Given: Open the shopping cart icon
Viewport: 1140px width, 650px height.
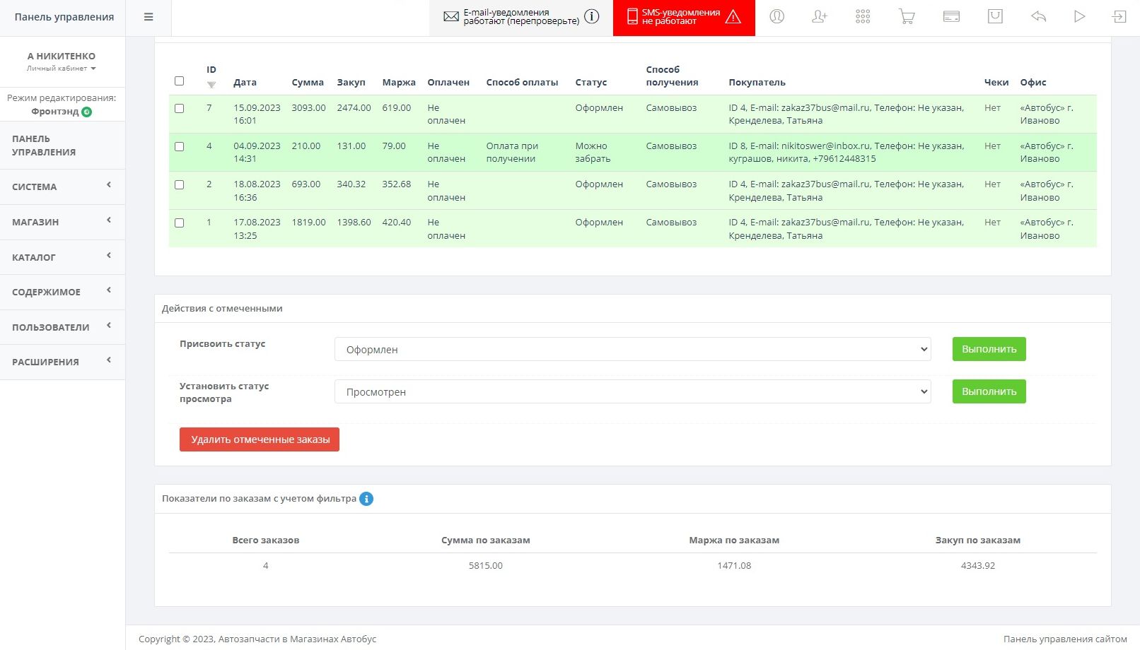Looking at the screenshot, I should tap(907, 17).
